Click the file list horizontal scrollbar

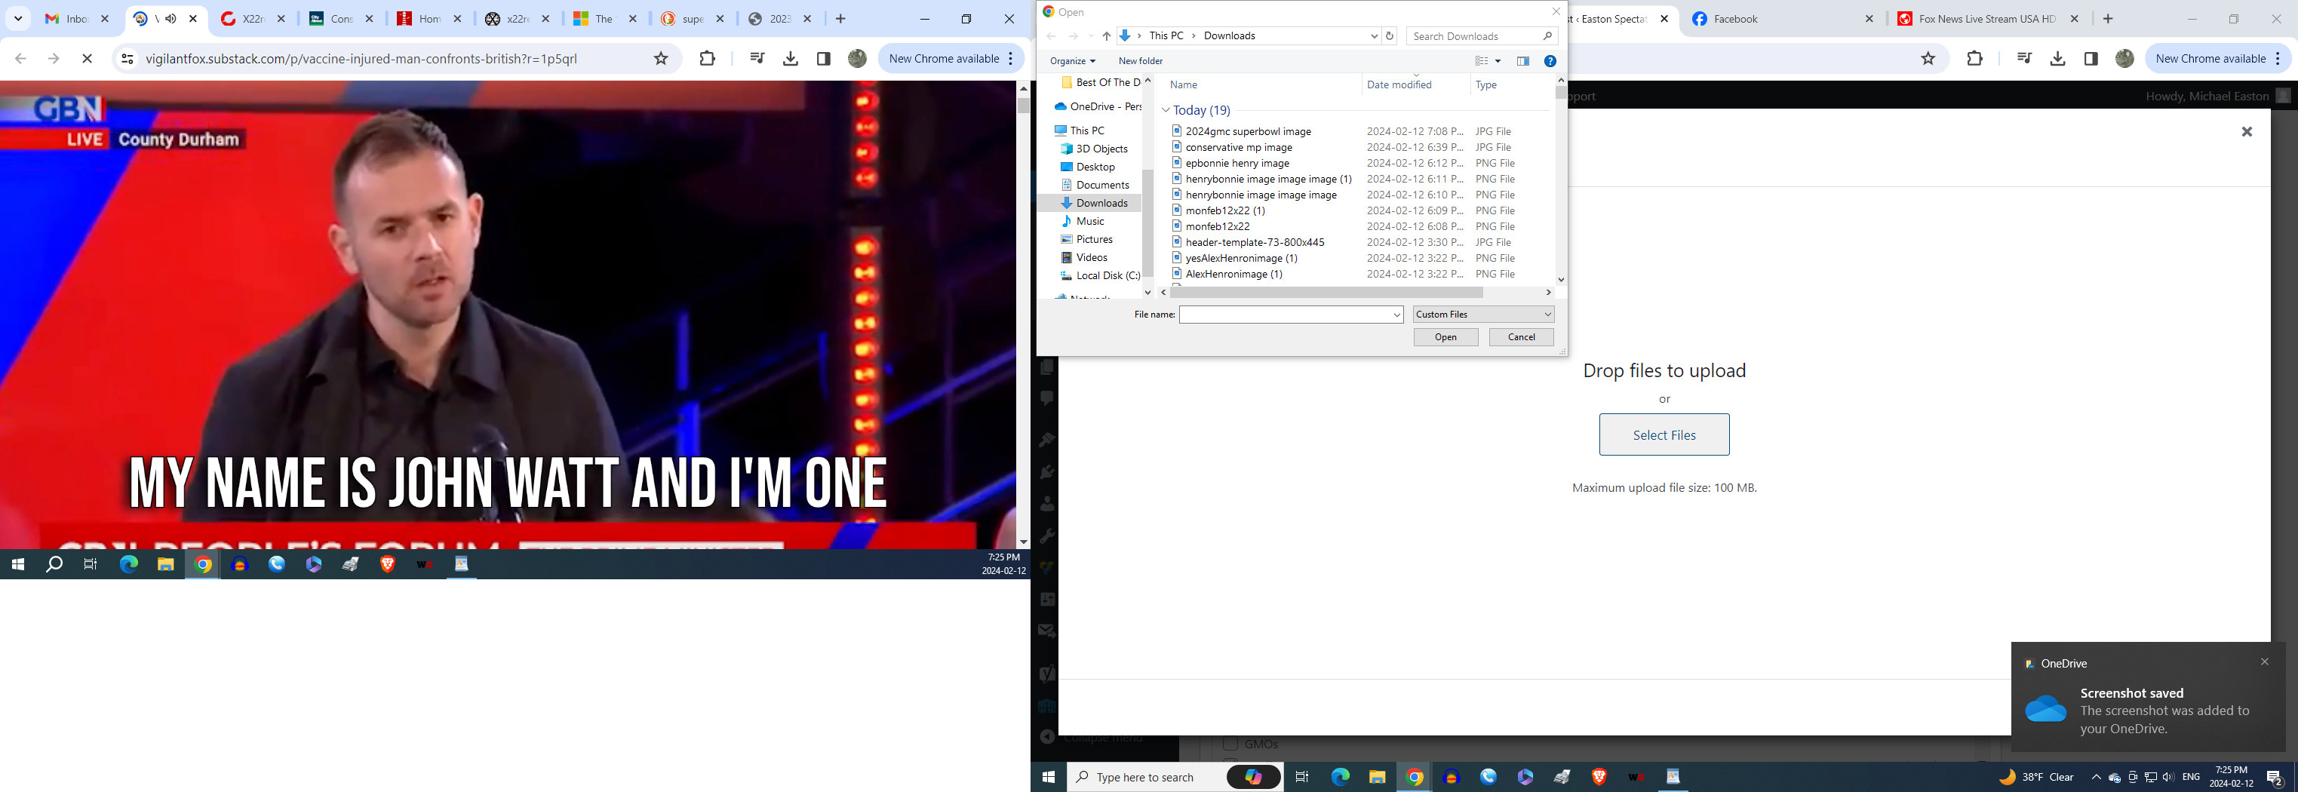click(1326, 293)
